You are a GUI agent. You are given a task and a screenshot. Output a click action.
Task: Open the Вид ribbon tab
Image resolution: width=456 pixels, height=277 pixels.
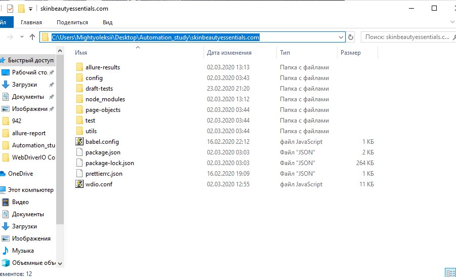coord(108,22)
